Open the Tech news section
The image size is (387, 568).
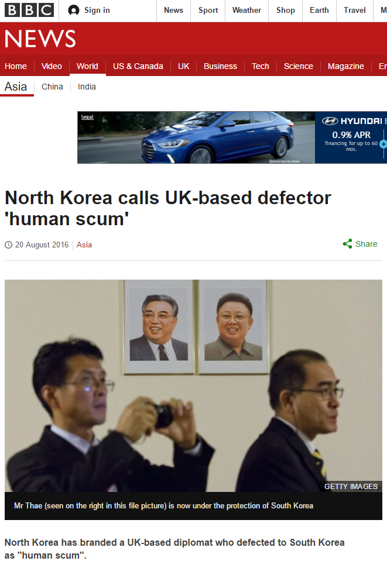tap(261, 66)
